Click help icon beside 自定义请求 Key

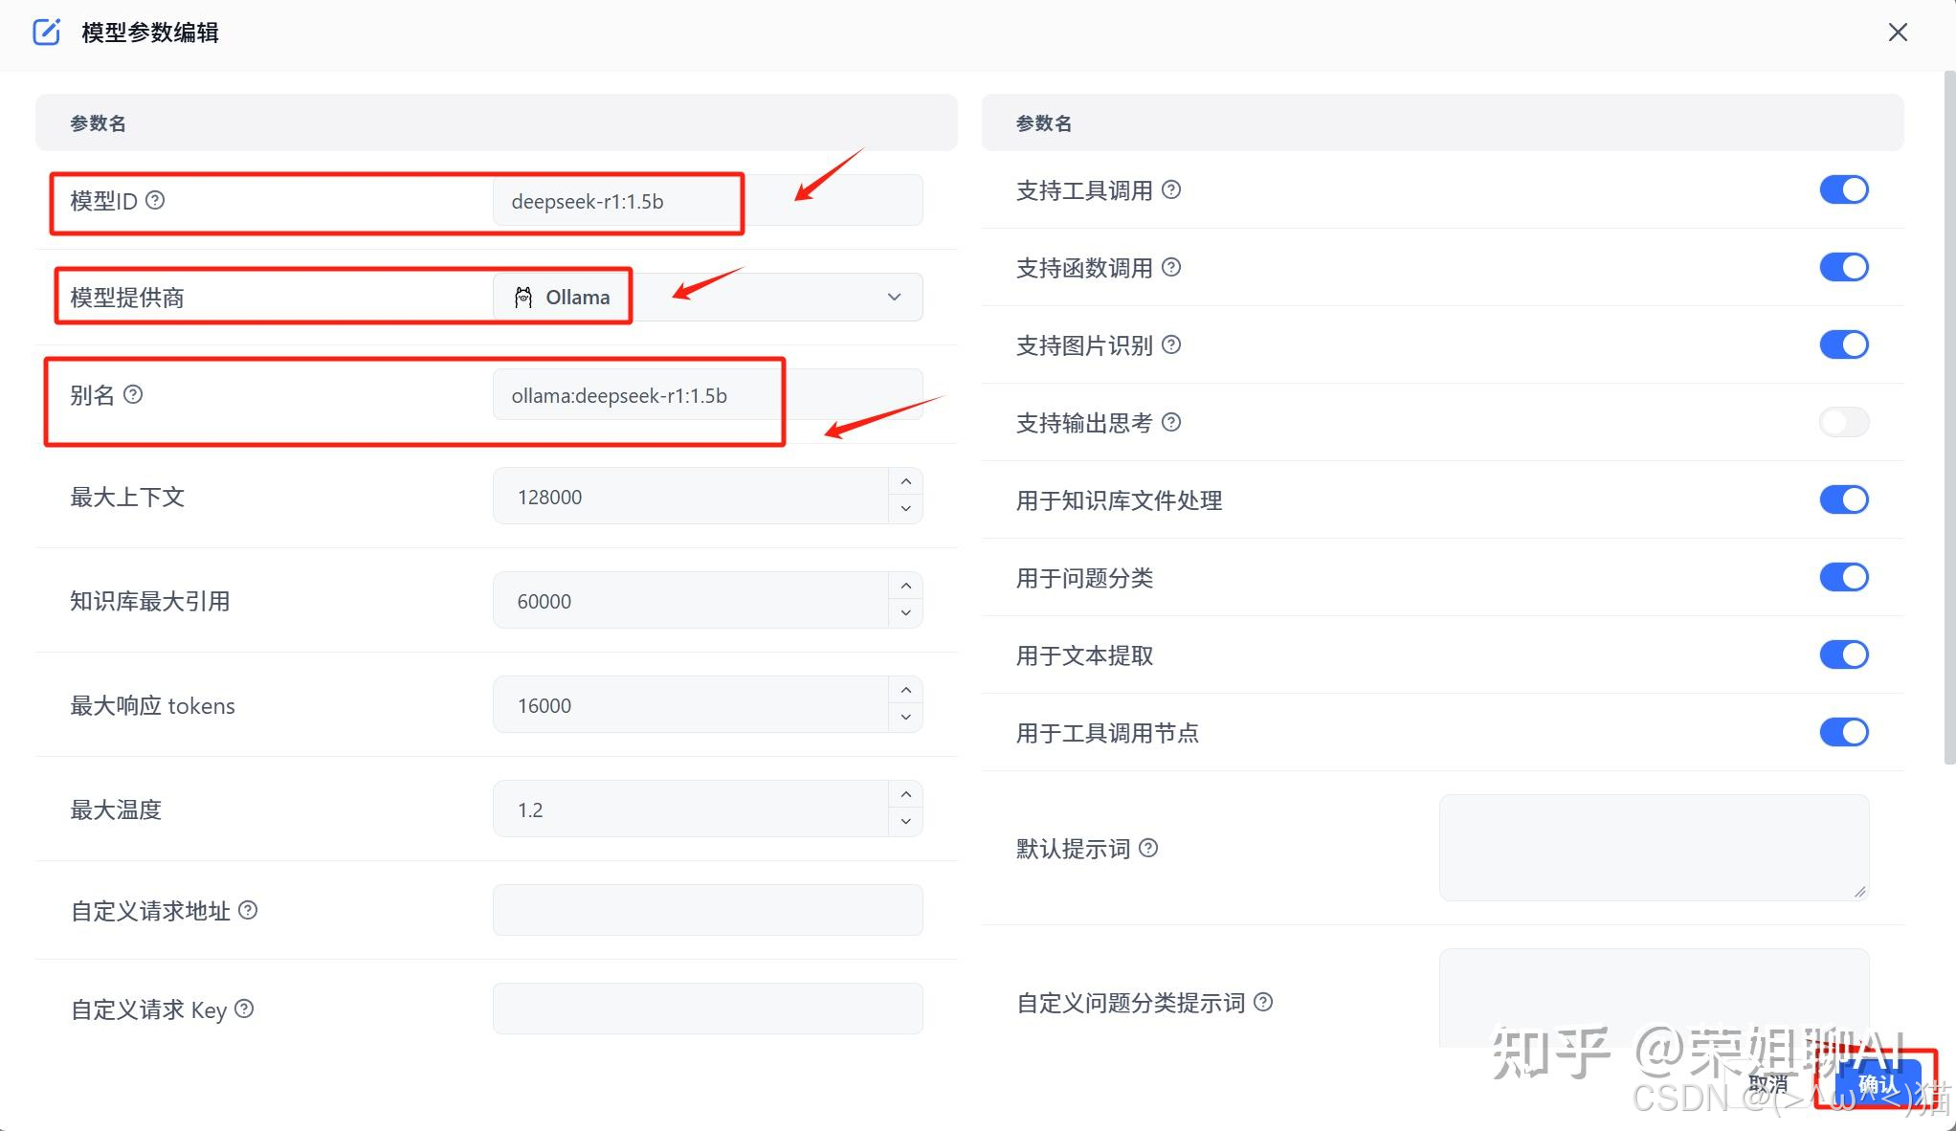244,1009
